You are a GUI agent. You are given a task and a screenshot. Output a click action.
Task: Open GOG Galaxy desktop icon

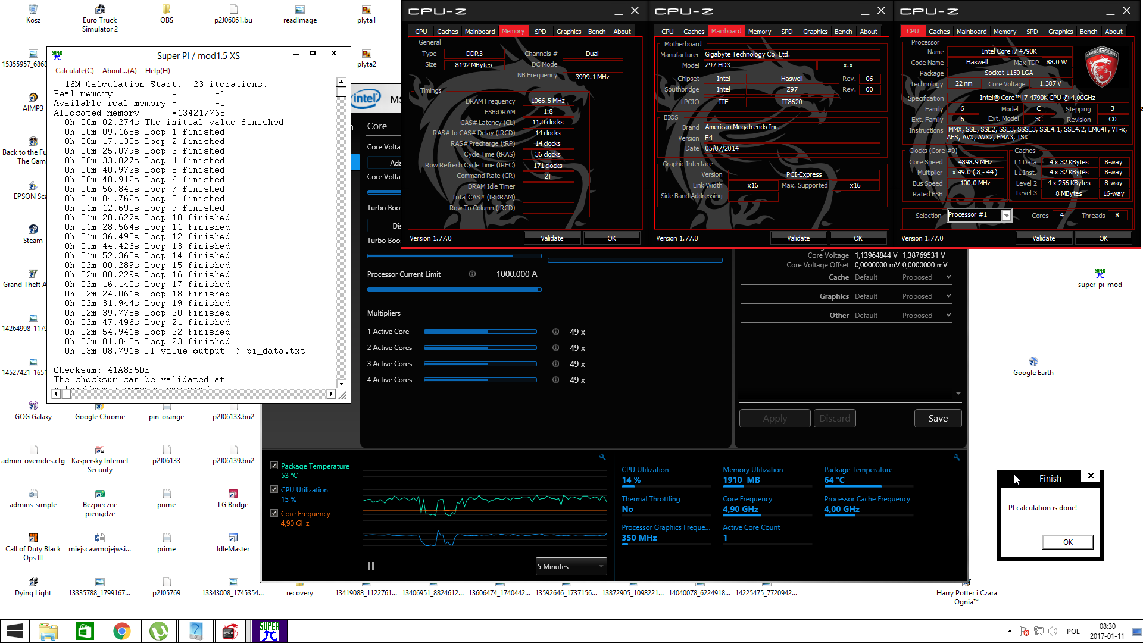[33, 410]
